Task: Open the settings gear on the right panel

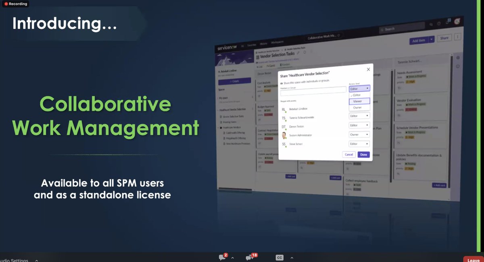Action: tap(457, 58)
